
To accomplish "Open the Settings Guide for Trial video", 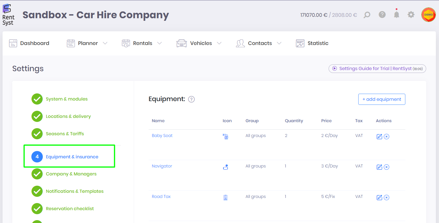I will [377, 69].
